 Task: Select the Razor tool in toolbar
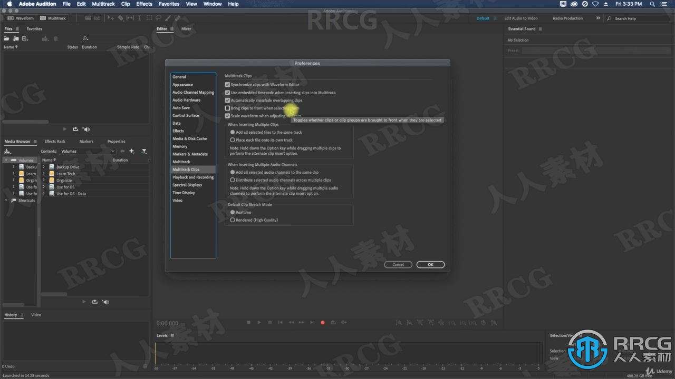click(120, 18)
